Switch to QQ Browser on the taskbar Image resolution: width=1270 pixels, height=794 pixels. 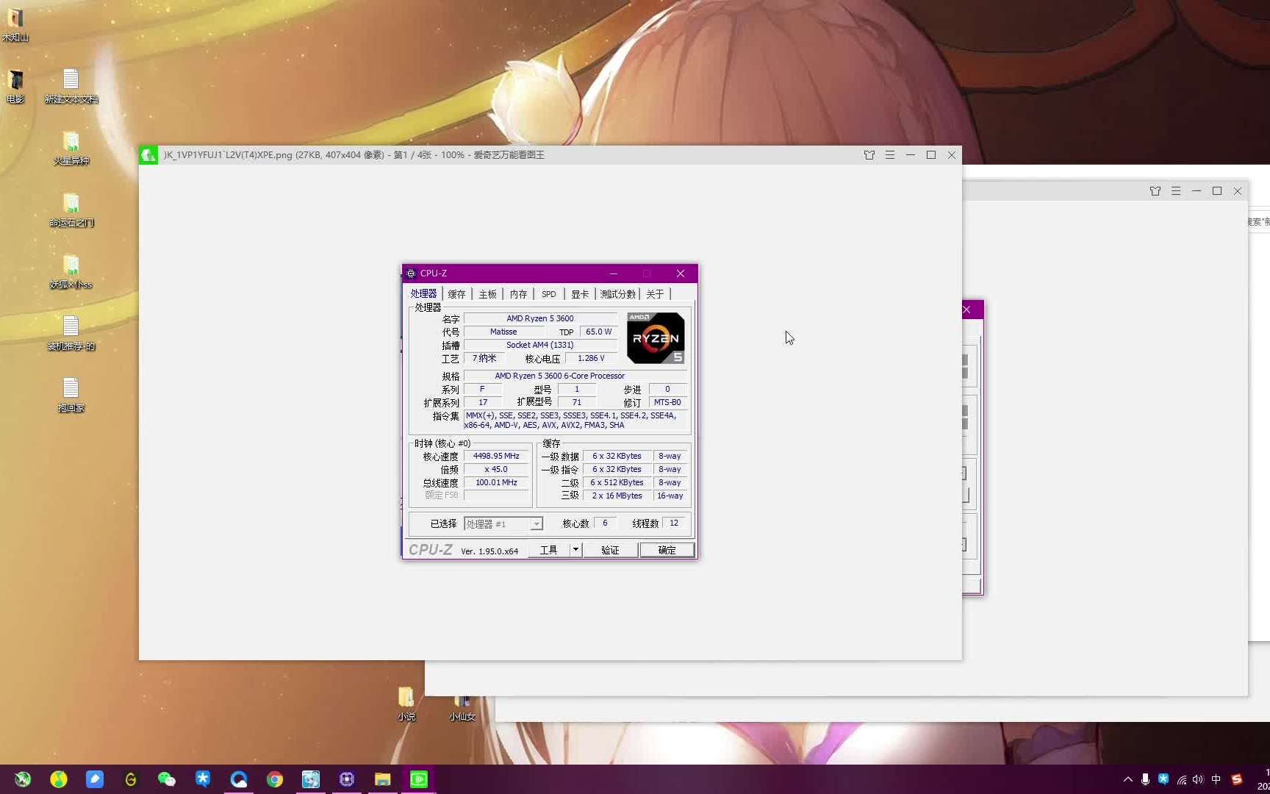click(x=239, y=779)
